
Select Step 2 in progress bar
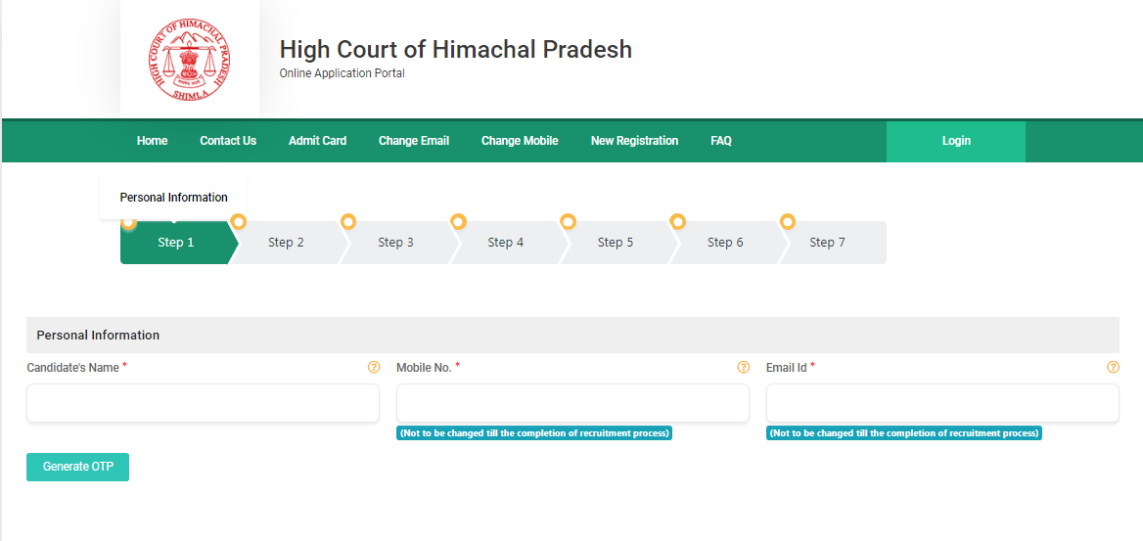(x=286, y=243)
